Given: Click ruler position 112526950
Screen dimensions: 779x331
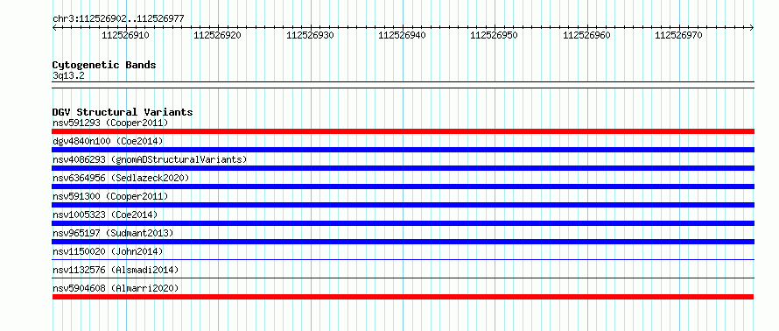Looking at the screenshot, I should pyautogui.click(x=494, y=35).
